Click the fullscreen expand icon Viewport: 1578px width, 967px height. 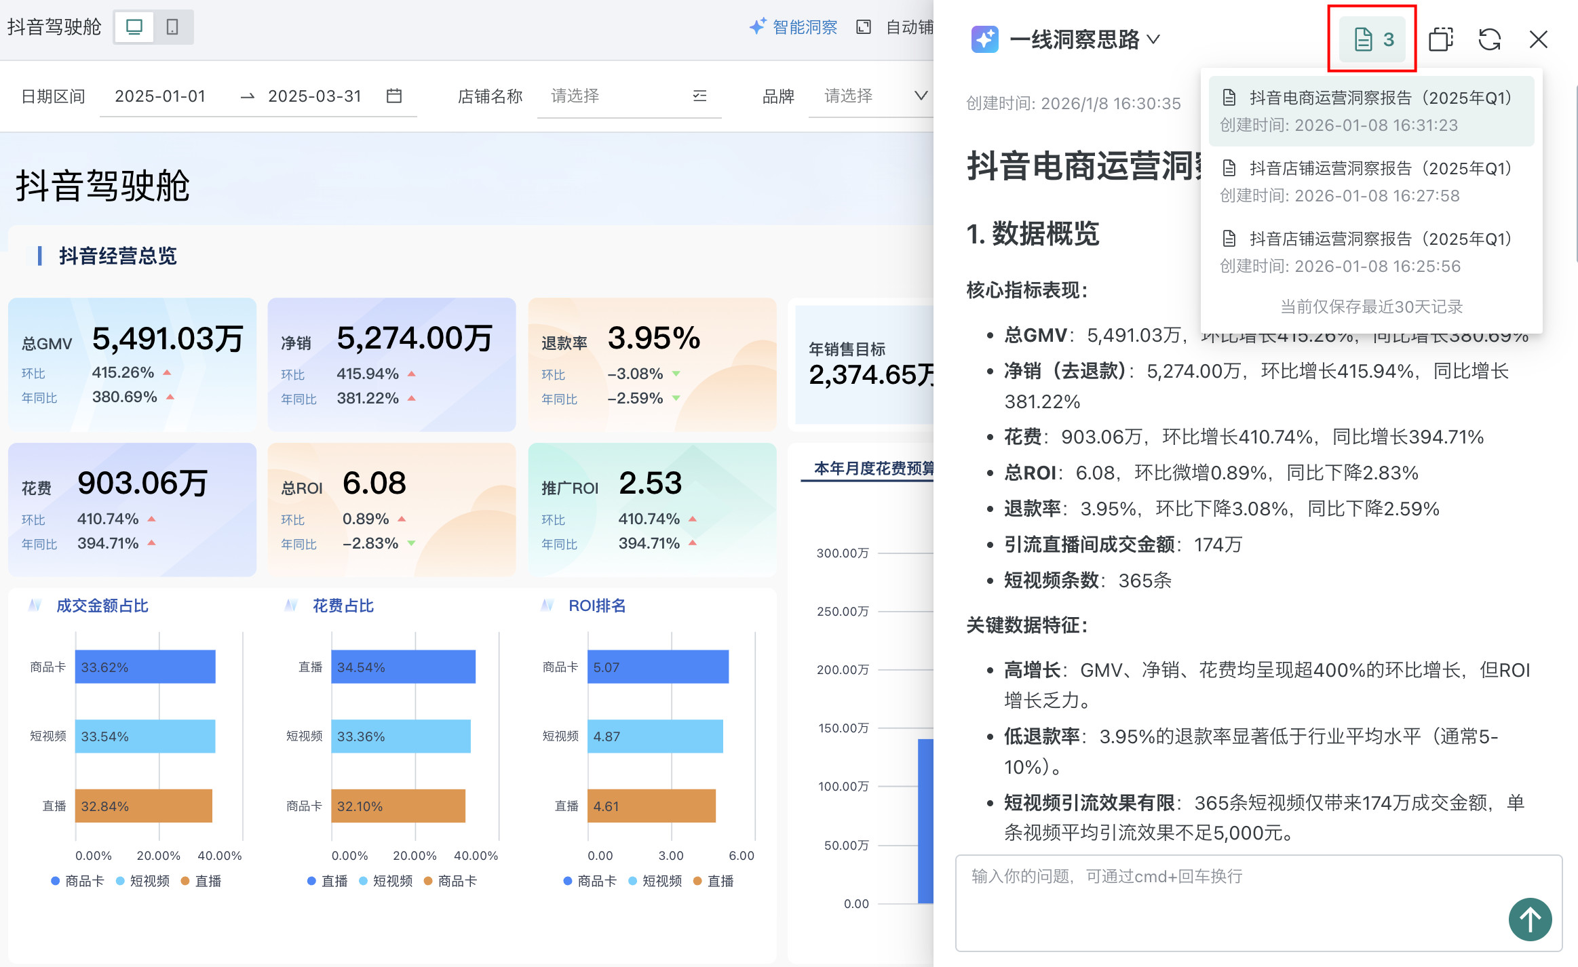(863, 27)
